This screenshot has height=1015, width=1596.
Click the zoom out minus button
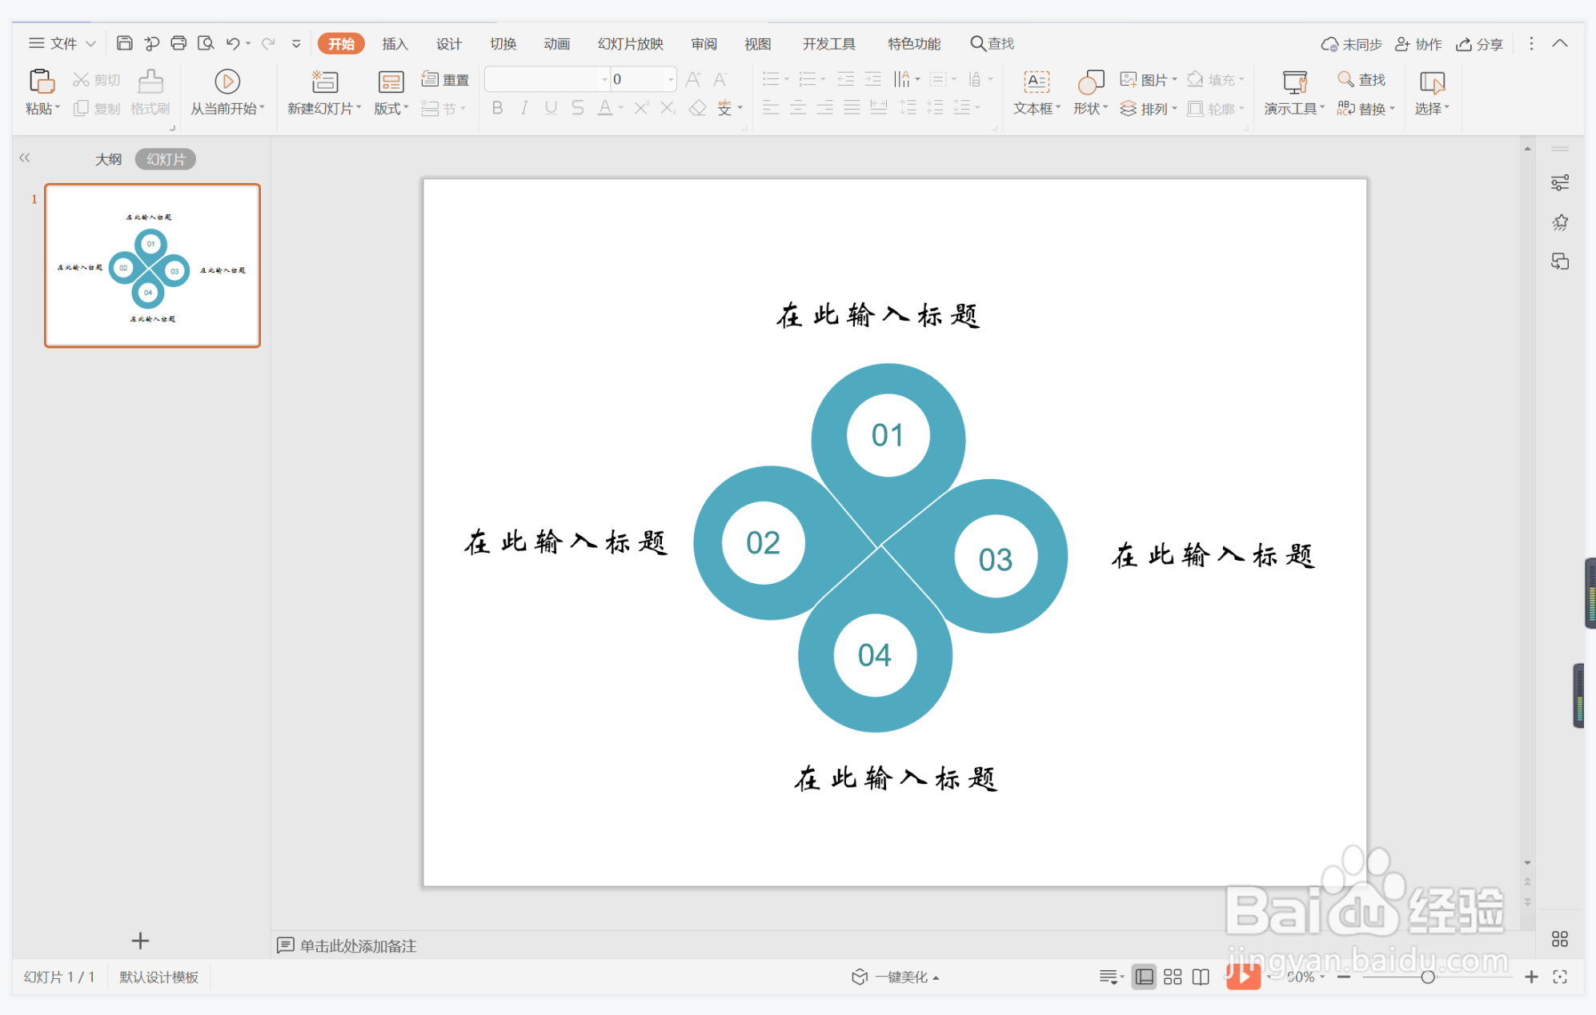pyautogui.click(x=1344, y=977)
